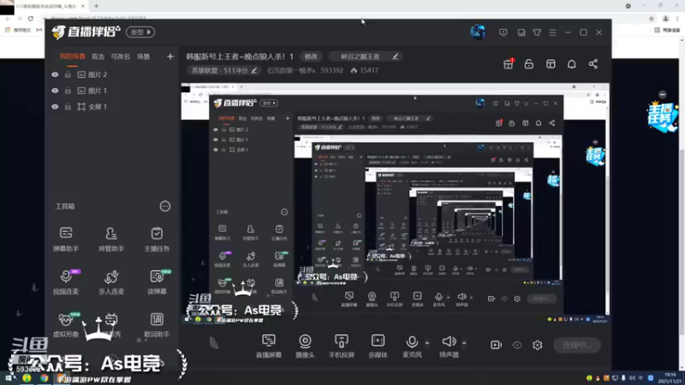Viewport: 685px width, 385px height.
Task: Open the toolbox more options circle
Action: 164,206
